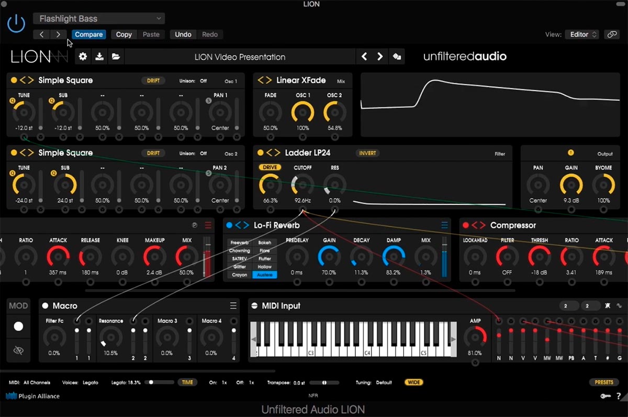
Task: Toggle the Ladder LP24 filter power dot
Action: point(260,153)
